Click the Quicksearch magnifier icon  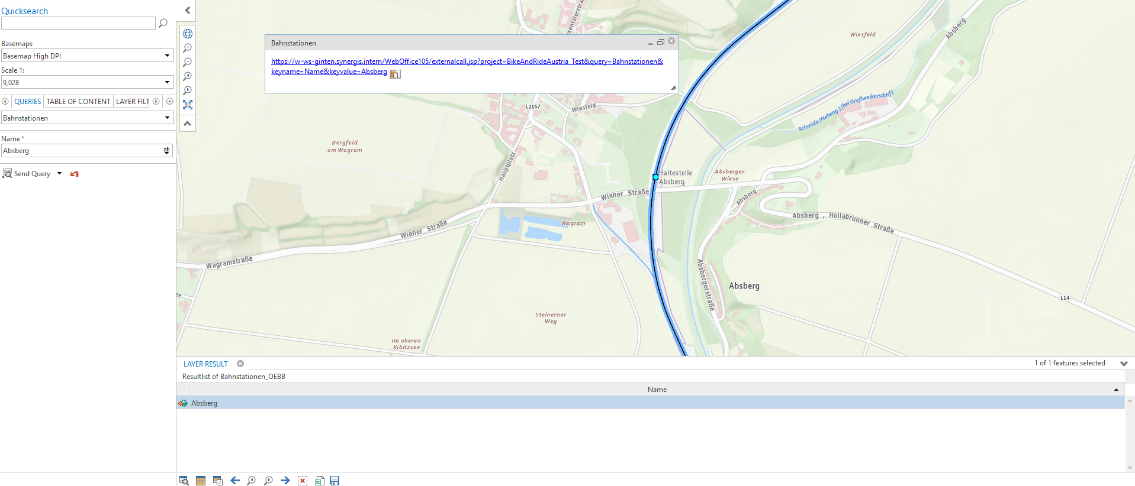(x=163, y=23)
